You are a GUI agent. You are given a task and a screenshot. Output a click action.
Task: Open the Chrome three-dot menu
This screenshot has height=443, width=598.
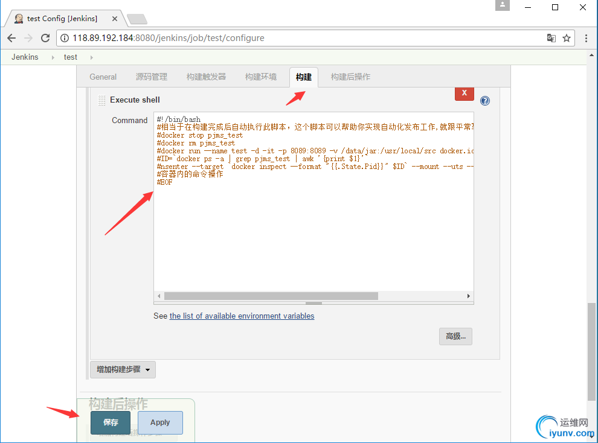point(586,38)
